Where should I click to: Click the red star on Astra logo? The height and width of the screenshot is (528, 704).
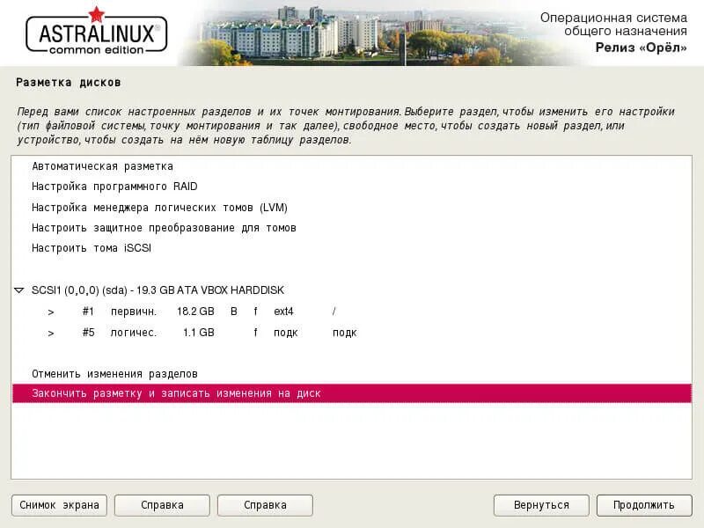pos(96,14)
